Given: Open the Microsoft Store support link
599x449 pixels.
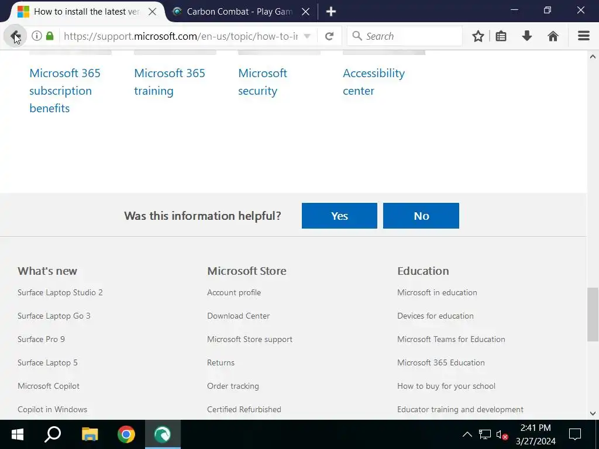Looking at the screenshot, I should pyautogui.click(x=249, y=339).
